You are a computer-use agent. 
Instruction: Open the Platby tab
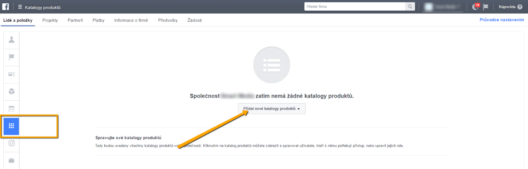click(99, 20)
